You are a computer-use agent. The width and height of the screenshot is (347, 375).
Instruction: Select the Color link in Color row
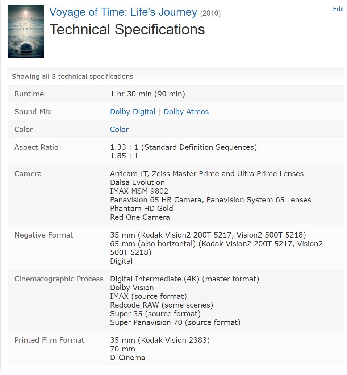(119, 129)
